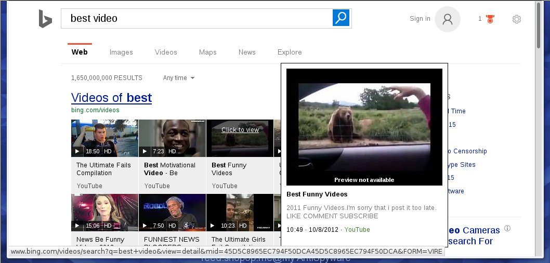Open The Ultimate Girls Fail thumbnail
This screenshot has height=263, width=550.
[x=240, y=213]
